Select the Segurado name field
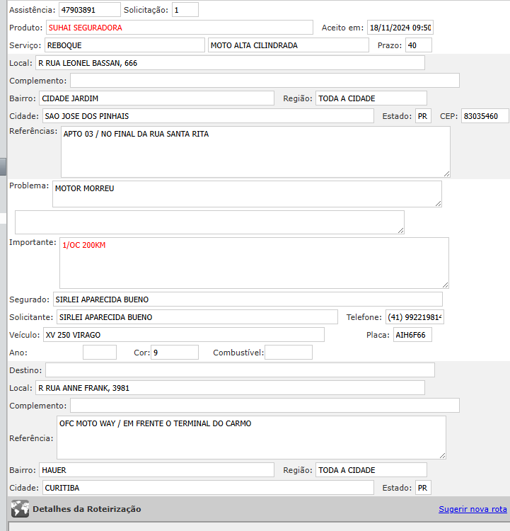510x531 pixels. tap(248, 299)
